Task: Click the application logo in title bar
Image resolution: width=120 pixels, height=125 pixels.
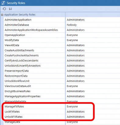Action: (3, 3)
